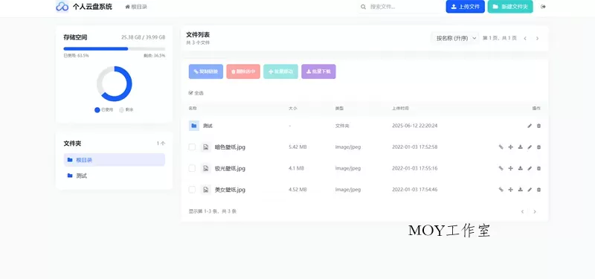This screenshot has width=595, height=279.
Task: Click the image file icon of 暗色壁纸.jpg
Action: click(206, 147)
